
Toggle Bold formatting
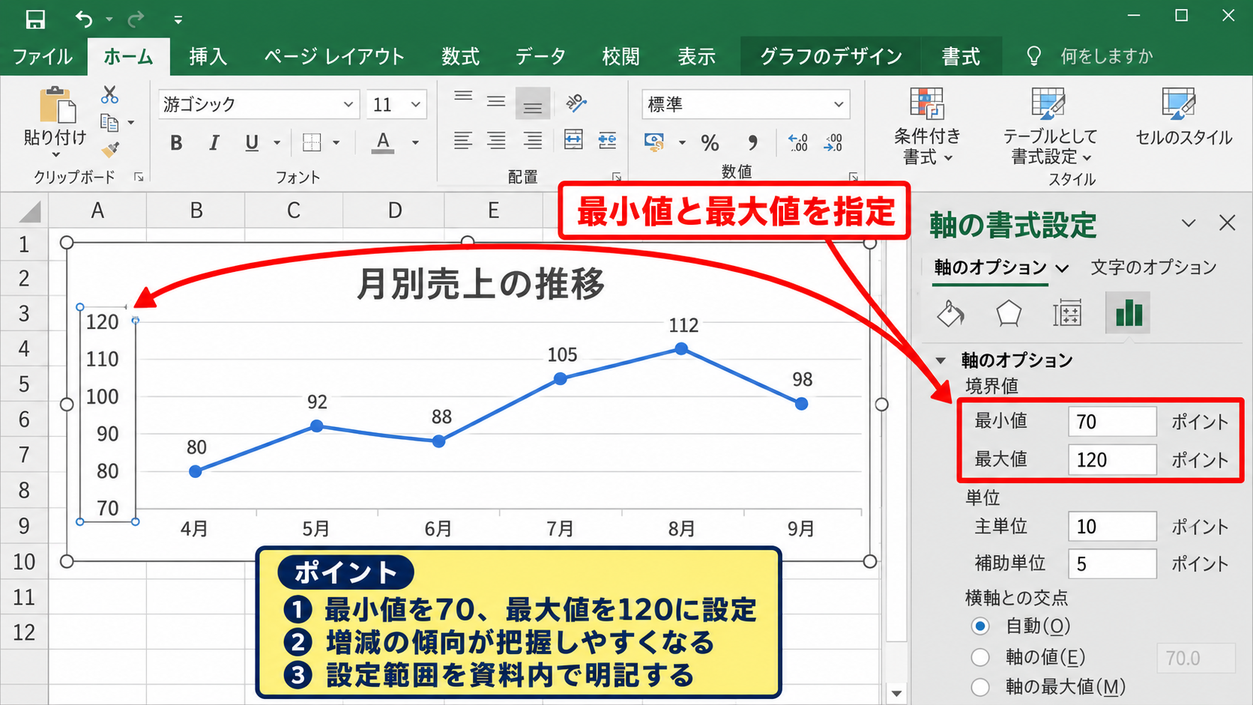(x=176, y=142)
